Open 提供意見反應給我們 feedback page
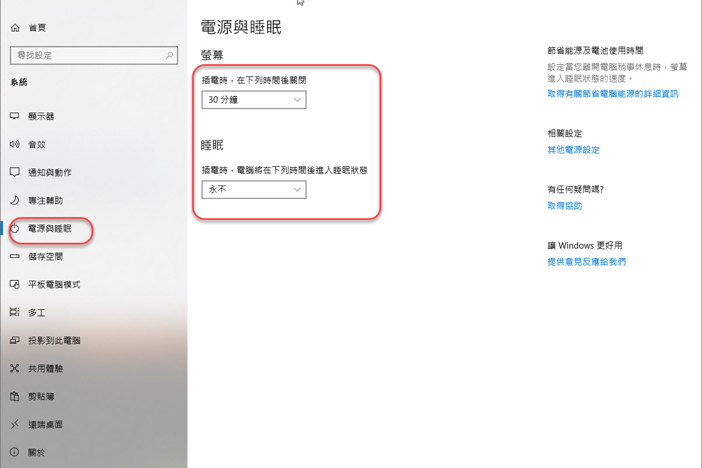The height and width of the screenshot is (468, 702). click(x=586, y=261)
